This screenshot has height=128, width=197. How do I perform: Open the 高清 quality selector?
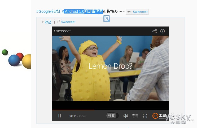point(135,116)
